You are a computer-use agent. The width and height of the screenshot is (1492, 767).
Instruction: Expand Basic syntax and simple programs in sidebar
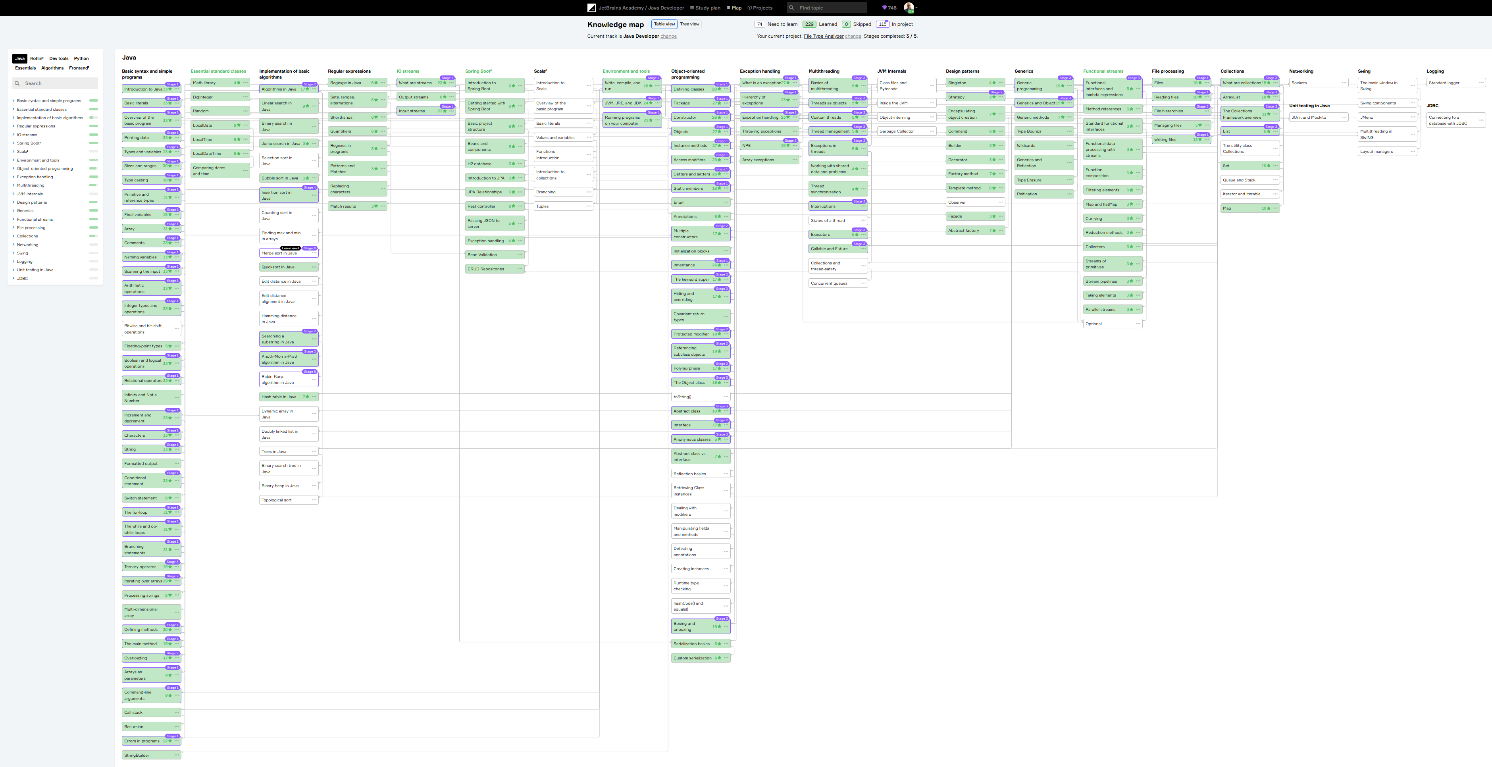[13, 101]
